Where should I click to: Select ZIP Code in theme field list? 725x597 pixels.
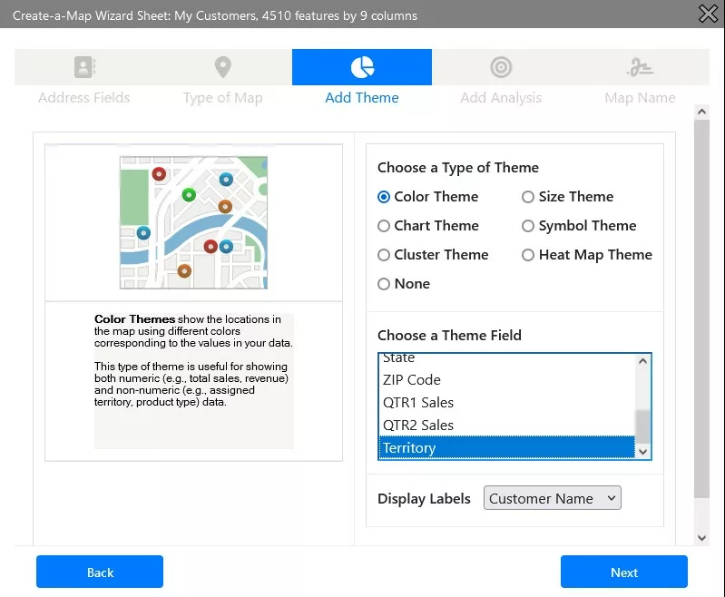point(412,380)
